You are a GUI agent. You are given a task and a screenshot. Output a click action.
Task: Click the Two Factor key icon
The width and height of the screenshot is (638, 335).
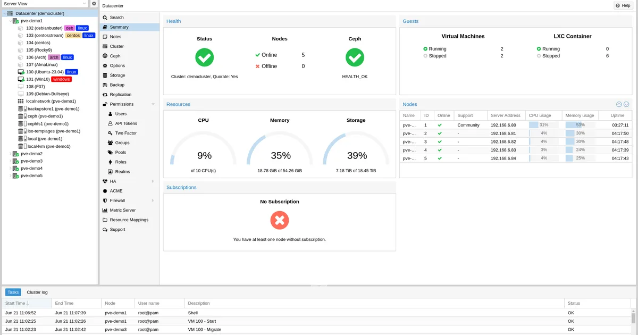click(x=111, y=133)
